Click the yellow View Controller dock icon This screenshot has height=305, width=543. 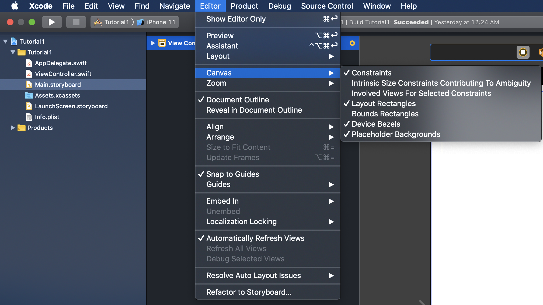tap(523, 52)
